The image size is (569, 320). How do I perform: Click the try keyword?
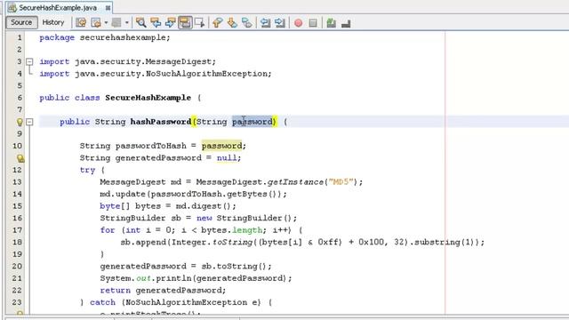pos(87,170)
